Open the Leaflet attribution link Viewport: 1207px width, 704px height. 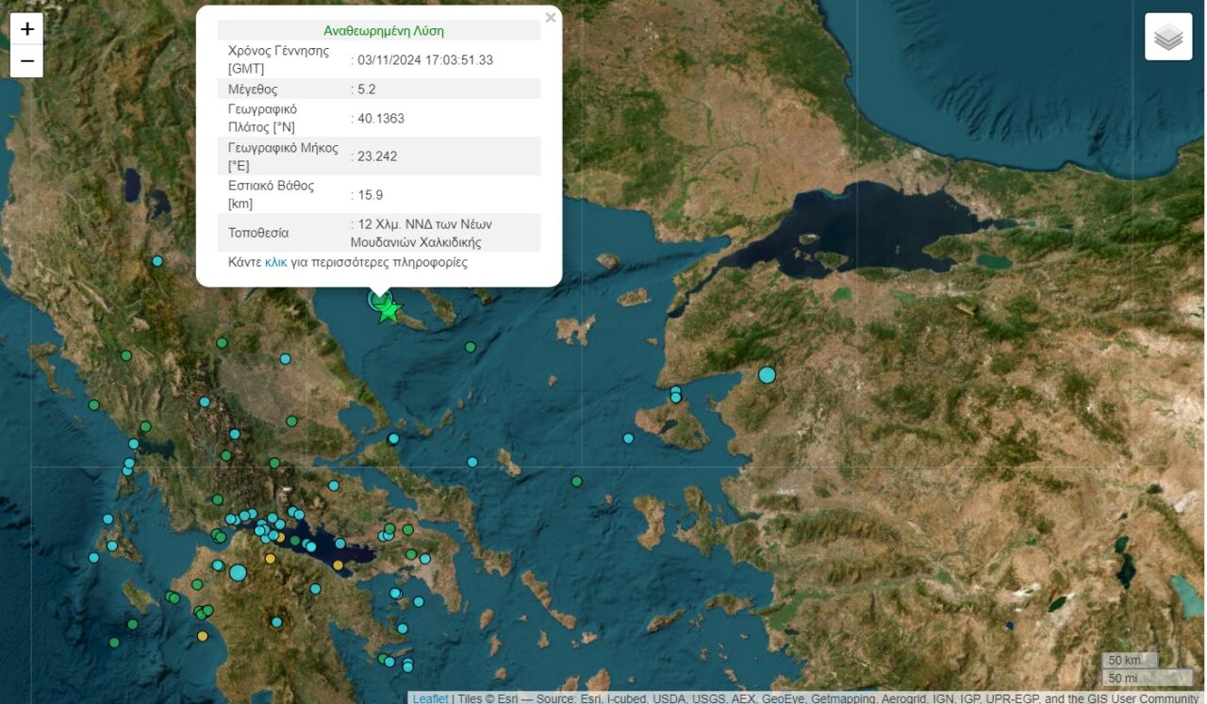point(430,698)
